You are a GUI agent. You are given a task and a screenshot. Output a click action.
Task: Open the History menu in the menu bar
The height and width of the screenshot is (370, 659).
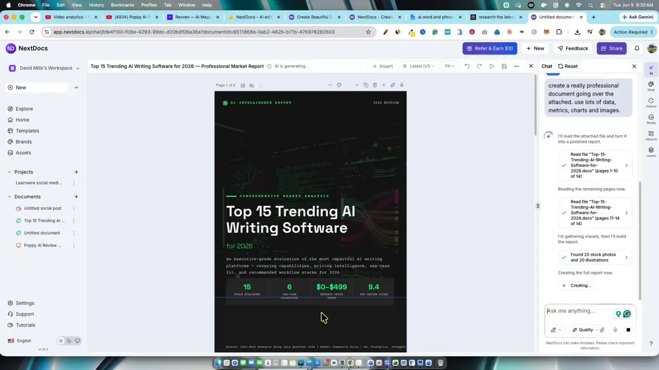96,5
